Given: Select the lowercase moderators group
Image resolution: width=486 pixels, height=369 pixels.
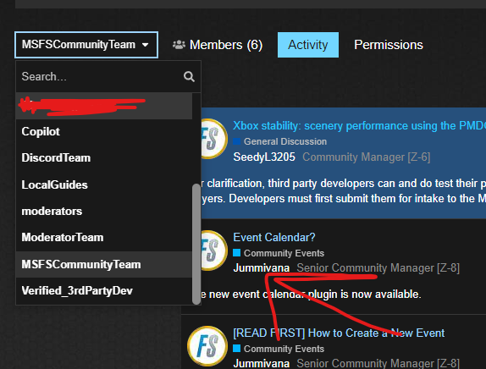Looking at the screenshot, I should point(104,212).
